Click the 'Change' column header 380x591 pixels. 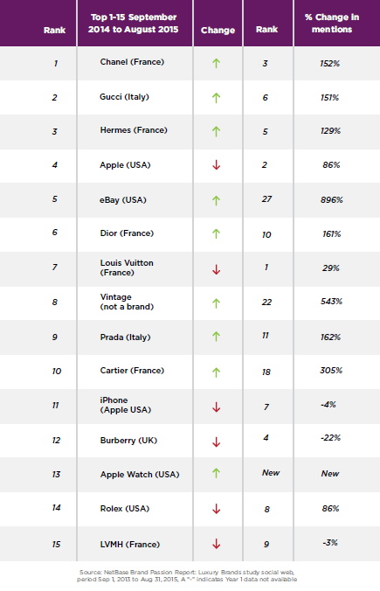tap(218, 30)
